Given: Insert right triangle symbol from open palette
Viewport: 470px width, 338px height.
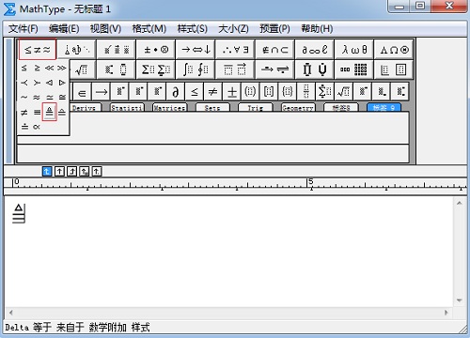Looking at the screenshot, I should 62,83.
